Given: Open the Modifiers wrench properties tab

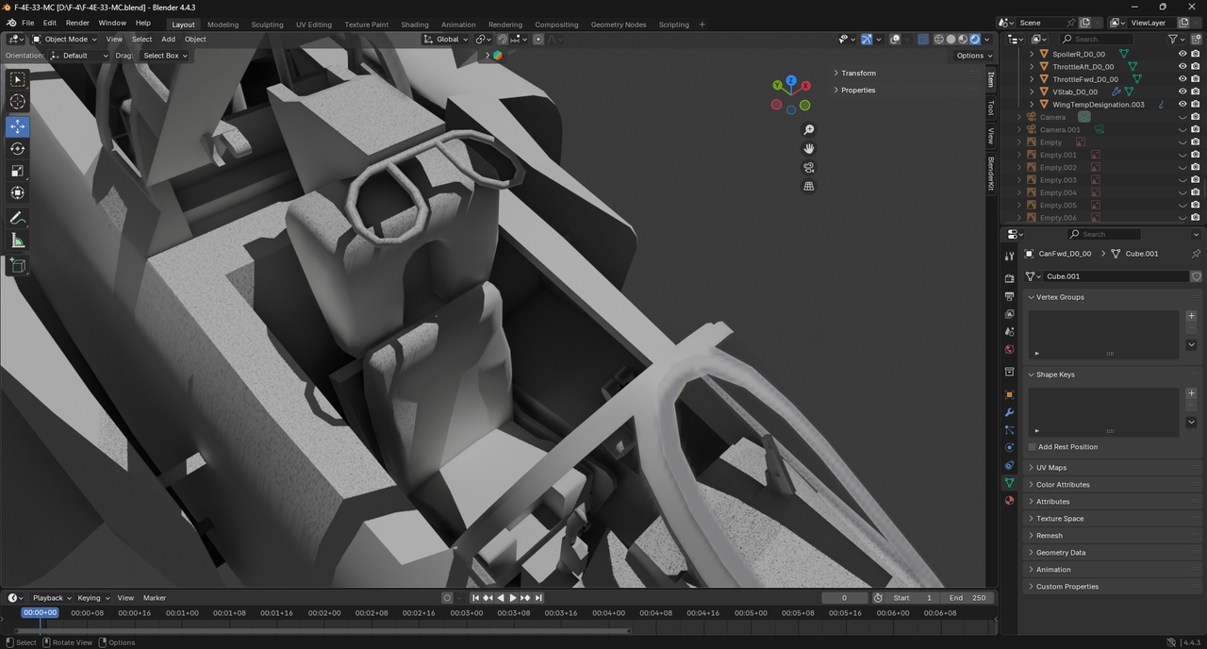Looking at the screenshot, I should pyautogui.click(x=1009, y=412).
